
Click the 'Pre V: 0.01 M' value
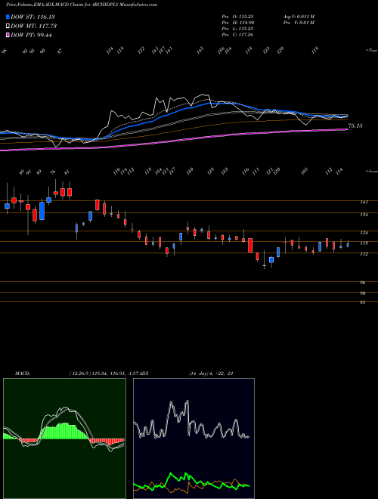[299, 23]
